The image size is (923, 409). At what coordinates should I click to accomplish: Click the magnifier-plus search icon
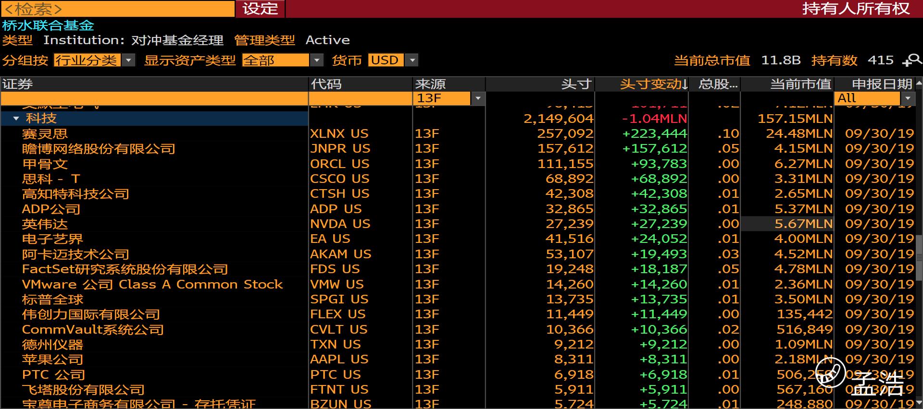(x=912, y=60)
